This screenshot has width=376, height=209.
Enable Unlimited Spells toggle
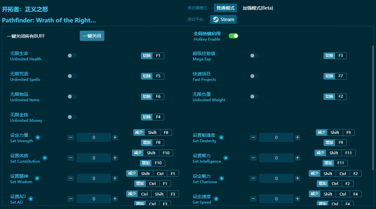click(x=72, y=76)
